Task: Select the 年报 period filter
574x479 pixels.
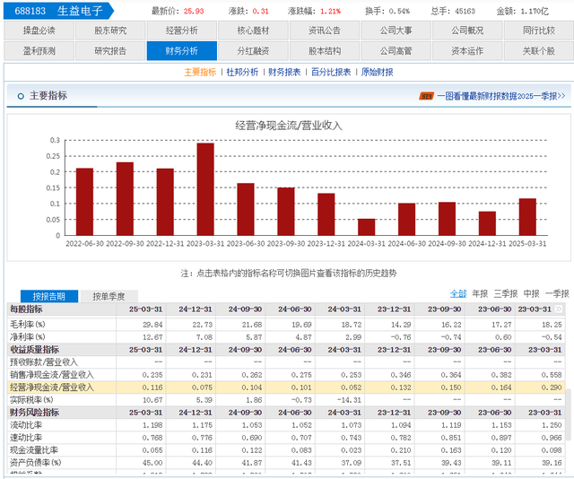Action: 480,293
